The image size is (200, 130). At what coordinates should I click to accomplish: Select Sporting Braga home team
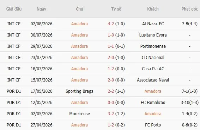(79, 91)
